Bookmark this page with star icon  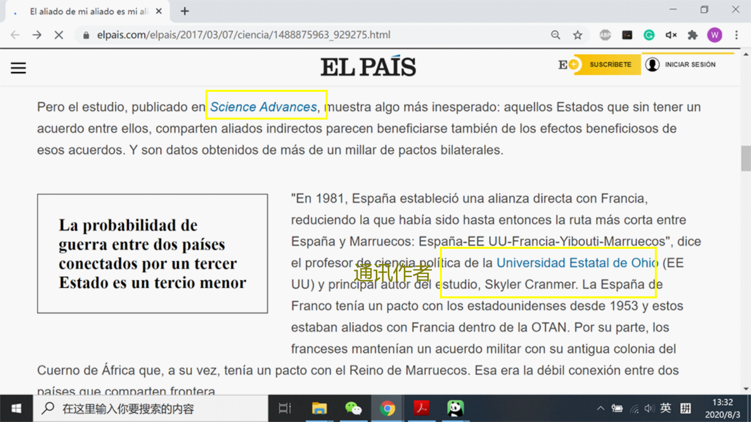(x=577, y=35)
